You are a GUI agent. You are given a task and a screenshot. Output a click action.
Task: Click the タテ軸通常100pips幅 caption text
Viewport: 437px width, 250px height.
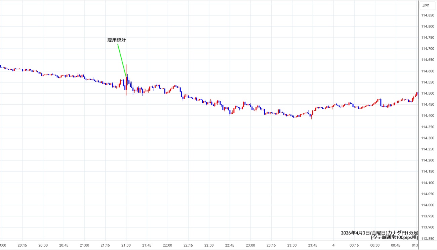click(x=394, y=238)
